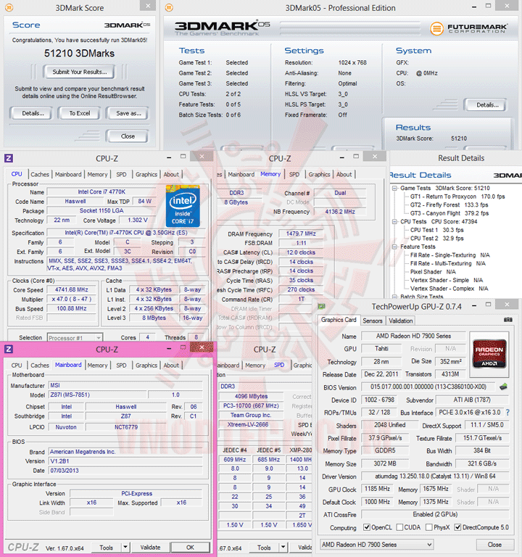Screen dimensions: 522x557
Task: Click the Core Speed value 4741.68 MHz
Action: pyautogui.click(x=71, y=289)
